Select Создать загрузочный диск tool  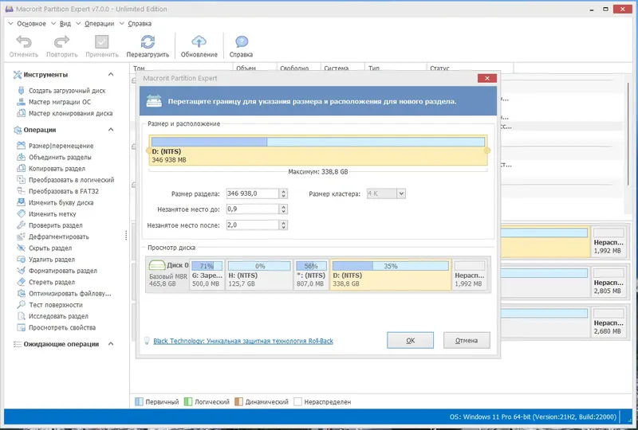pyautogui.click(x=67, y=91)
